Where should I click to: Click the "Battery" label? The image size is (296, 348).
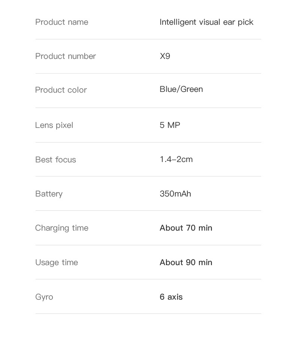click(49, 194)
